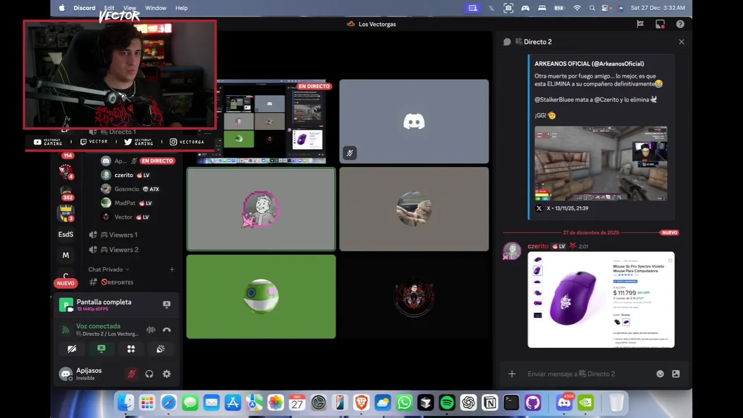Image resolution: width=743 pixels, height=418 pixels.
Task: Click the Directo 2 chat header title
Action: coord(538,42)
